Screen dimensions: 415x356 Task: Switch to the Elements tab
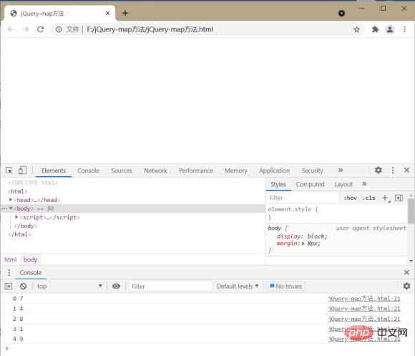(54, 170)
